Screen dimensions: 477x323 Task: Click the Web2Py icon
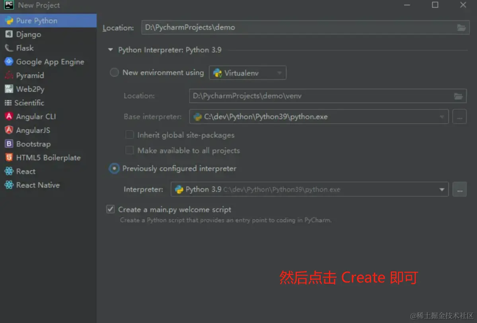[x=9, y=89]
